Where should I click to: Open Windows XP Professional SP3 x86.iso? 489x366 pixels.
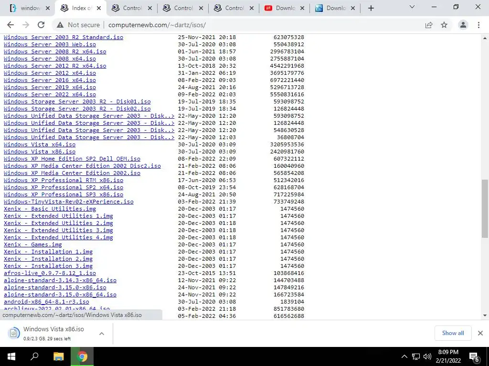pos(64,194)
